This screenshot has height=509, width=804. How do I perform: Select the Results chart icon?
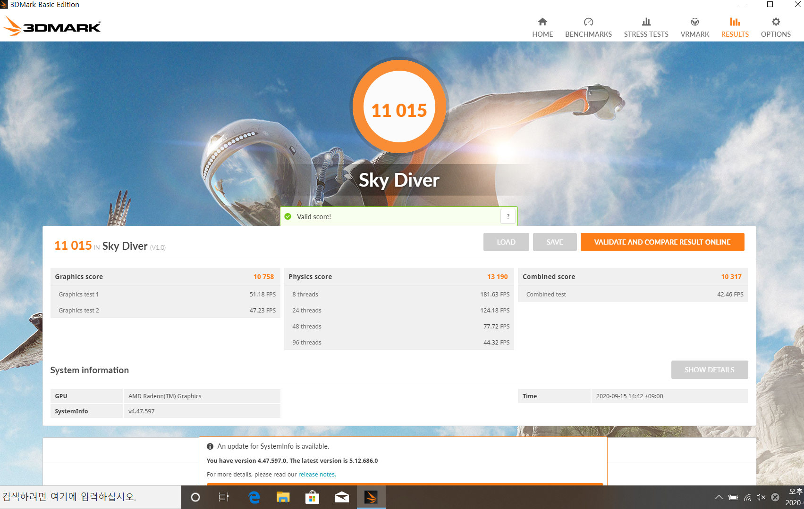735,22
